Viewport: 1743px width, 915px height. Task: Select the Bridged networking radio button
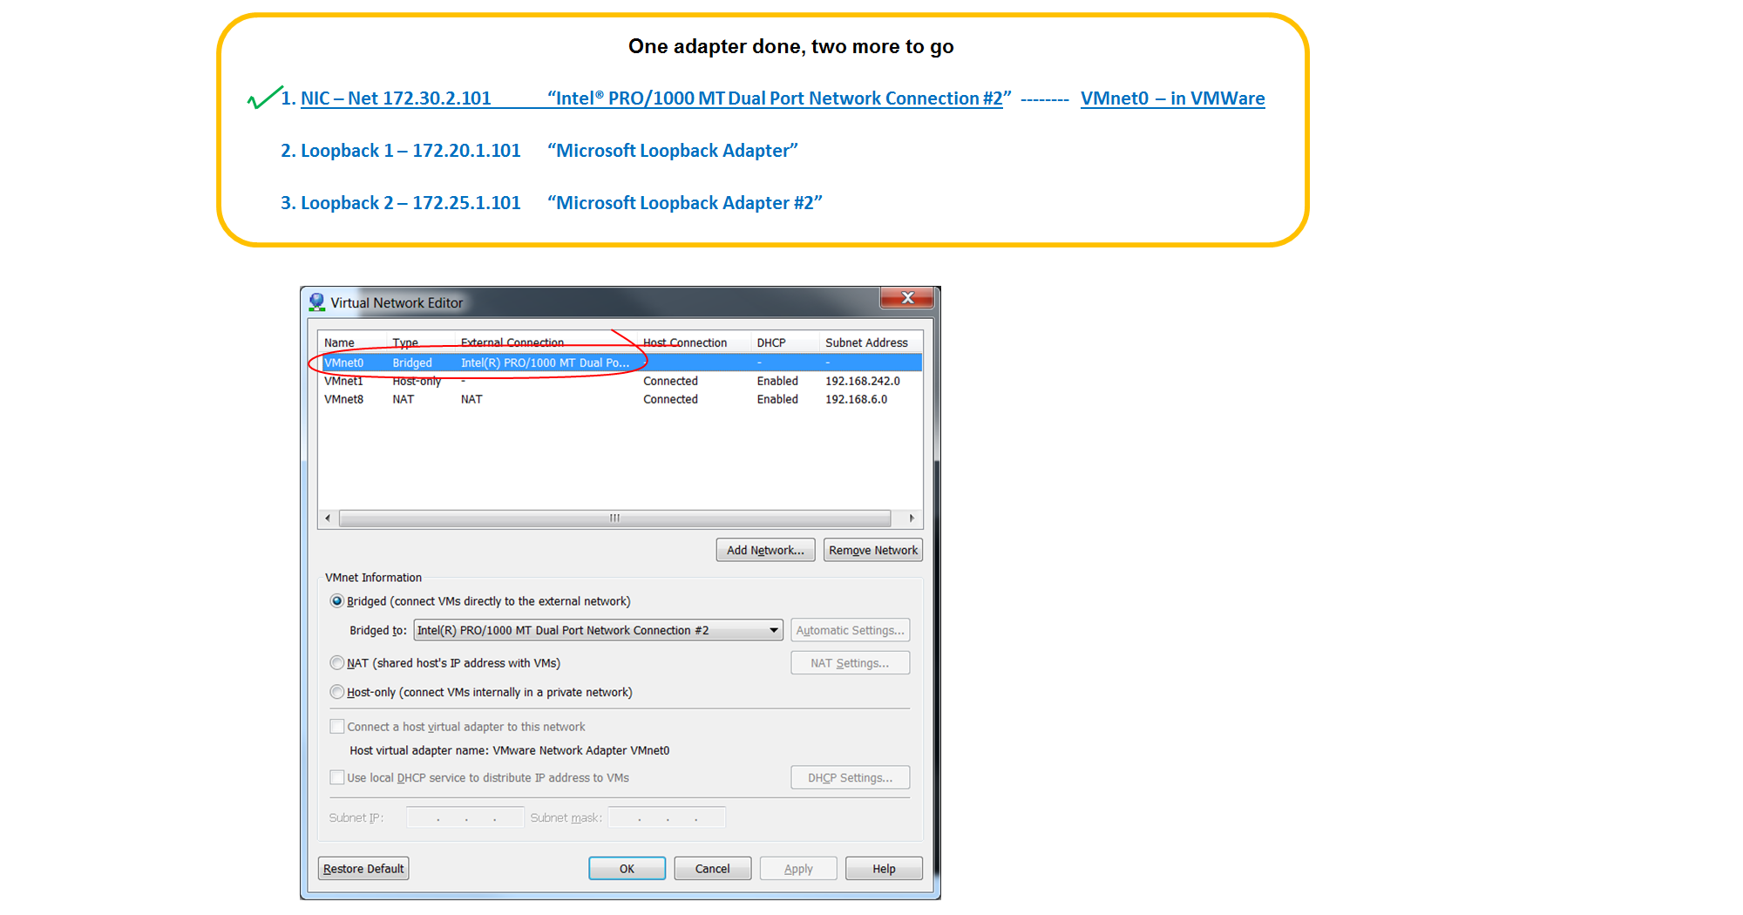point(336,600)
